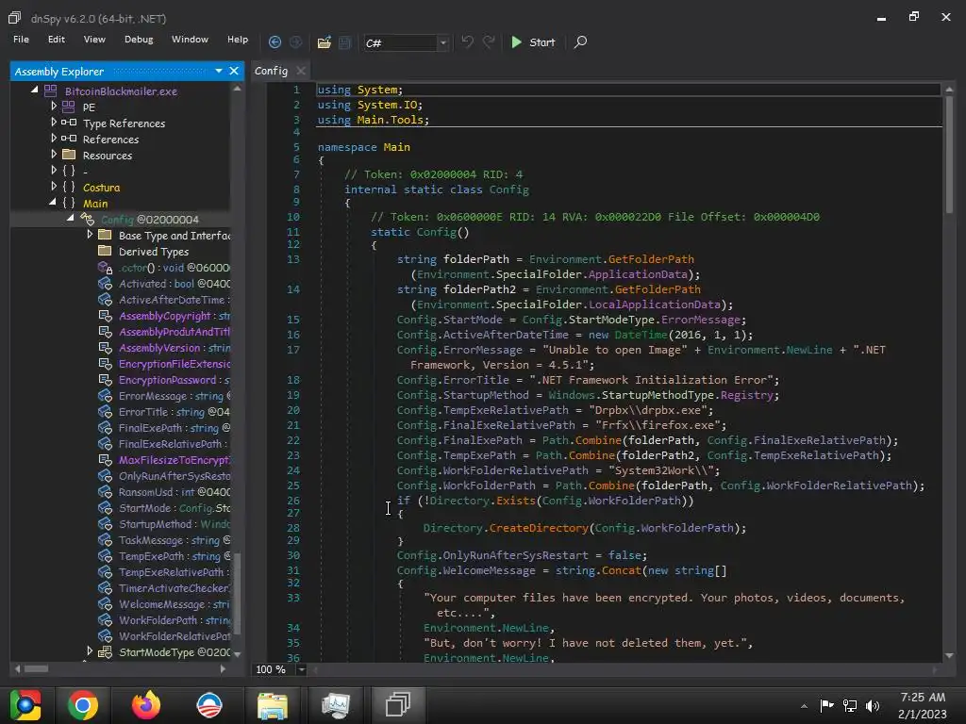The image size is (966, 724).
Task: Navigate forward with the toolbar forward arrow
Action: coord(295,41)
